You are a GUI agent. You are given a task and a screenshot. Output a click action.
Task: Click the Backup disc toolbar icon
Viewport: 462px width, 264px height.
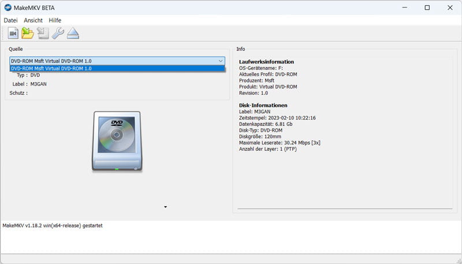[x=43, y=34]
